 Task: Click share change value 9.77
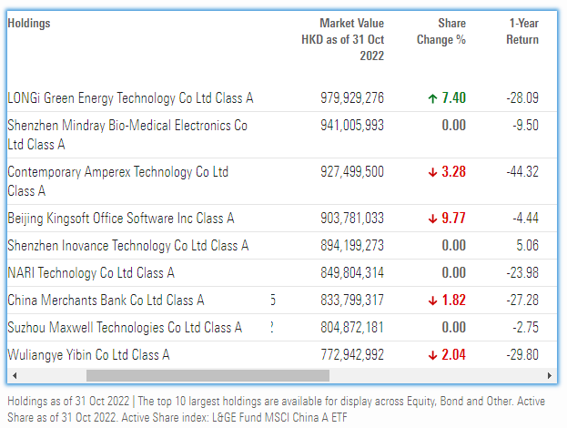tap(453, 219)
